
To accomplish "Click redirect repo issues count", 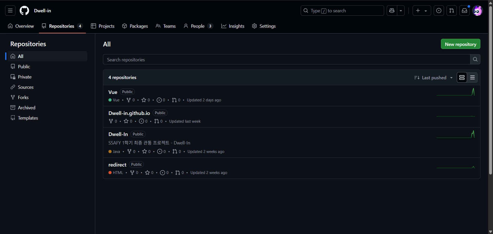I will click(165, 173).
